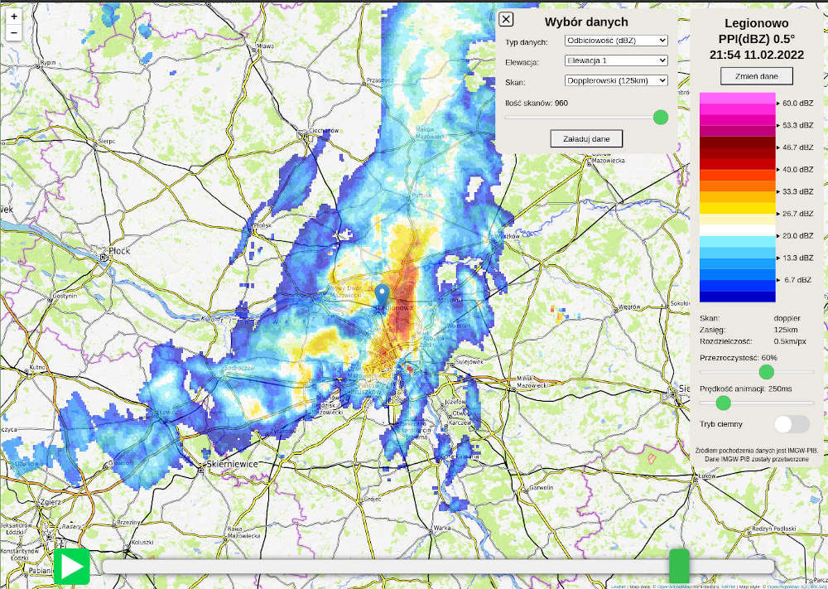Click the Prędkość animacji slider handle
The height and width of the screenshot is (589, 828).
(723, 403)
